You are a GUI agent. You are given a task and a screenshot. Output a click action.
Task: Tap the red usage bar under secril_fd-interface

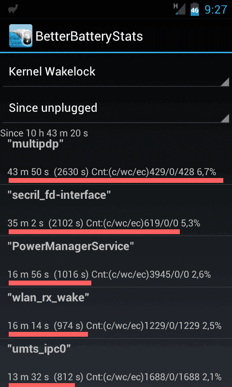click(x=94, y=232)
